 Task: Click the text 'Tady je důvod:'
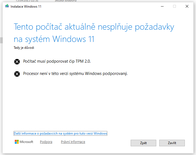pos(24,48)
